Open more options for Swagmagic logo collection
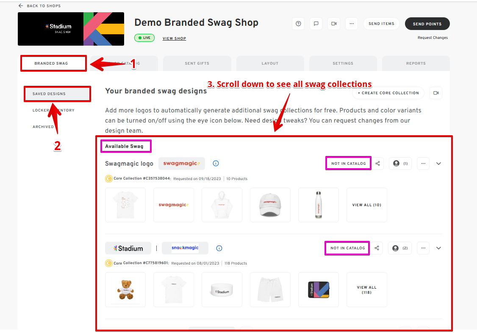477x333 pixels. [423, 164]
